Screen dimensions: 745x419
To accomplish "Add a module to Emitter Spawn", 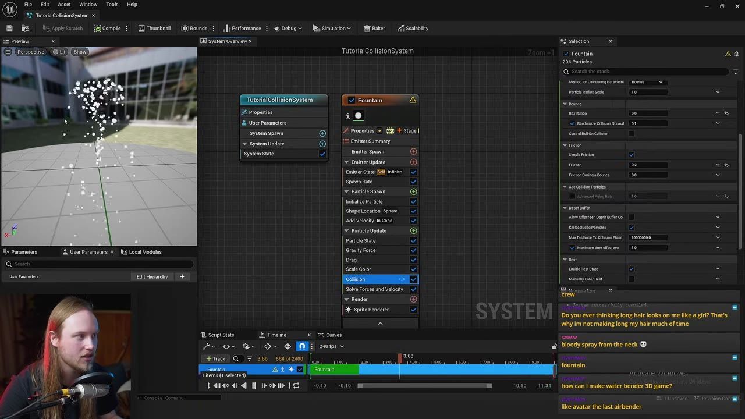I will click(414, 151).
